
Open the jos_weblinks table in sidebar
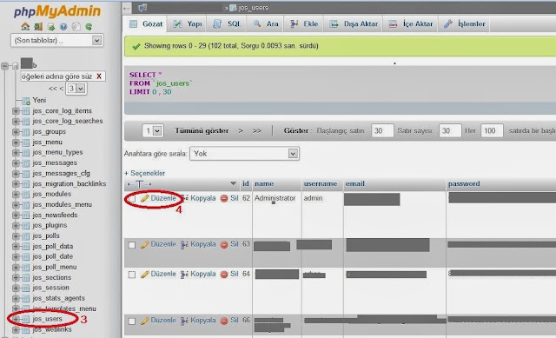tap(52, 329)
